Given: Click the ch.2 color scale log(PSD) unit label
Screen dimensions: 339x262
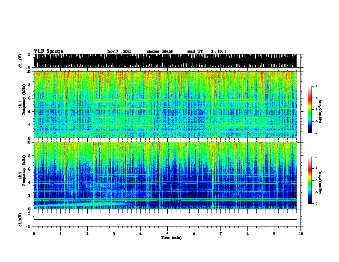Looking at the screenshot, I should tap(321, 182).
